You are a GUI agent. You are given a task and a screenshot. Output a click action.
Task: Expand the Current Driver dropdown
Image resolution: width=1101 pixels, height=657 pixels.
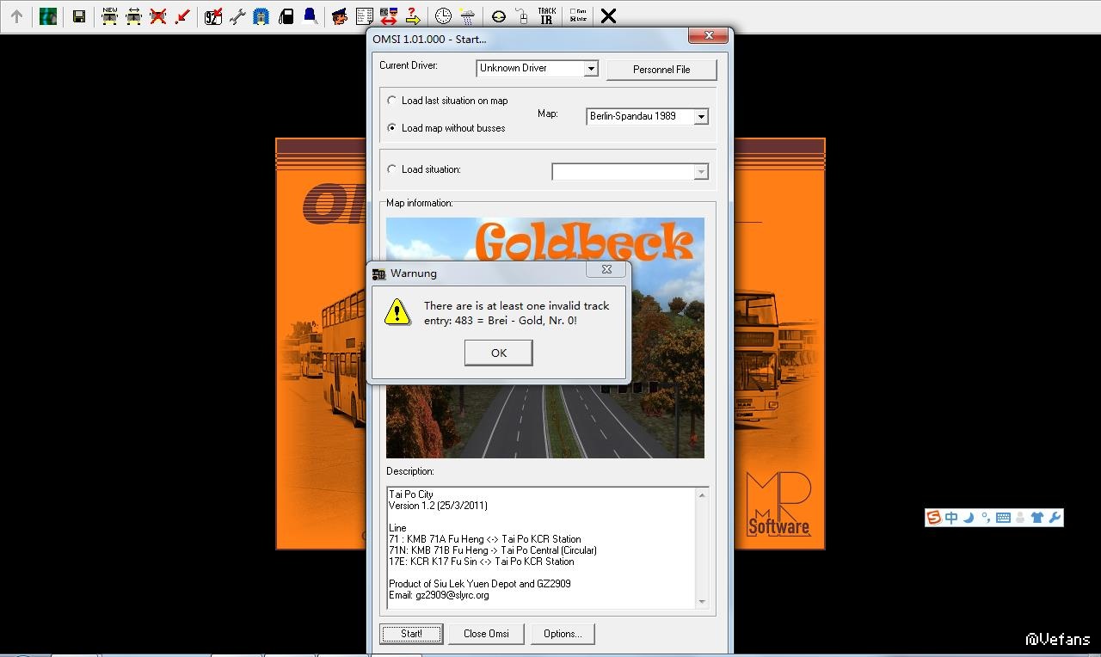[x=591, y=68]
